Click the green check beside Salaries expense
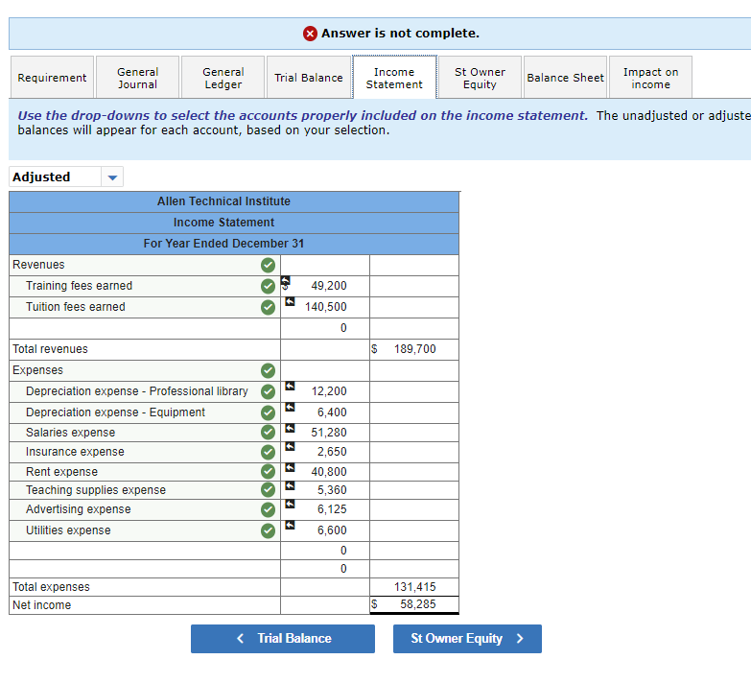This screenshot has width=751, height=683. pyautogui.click(x=268, y=432)
